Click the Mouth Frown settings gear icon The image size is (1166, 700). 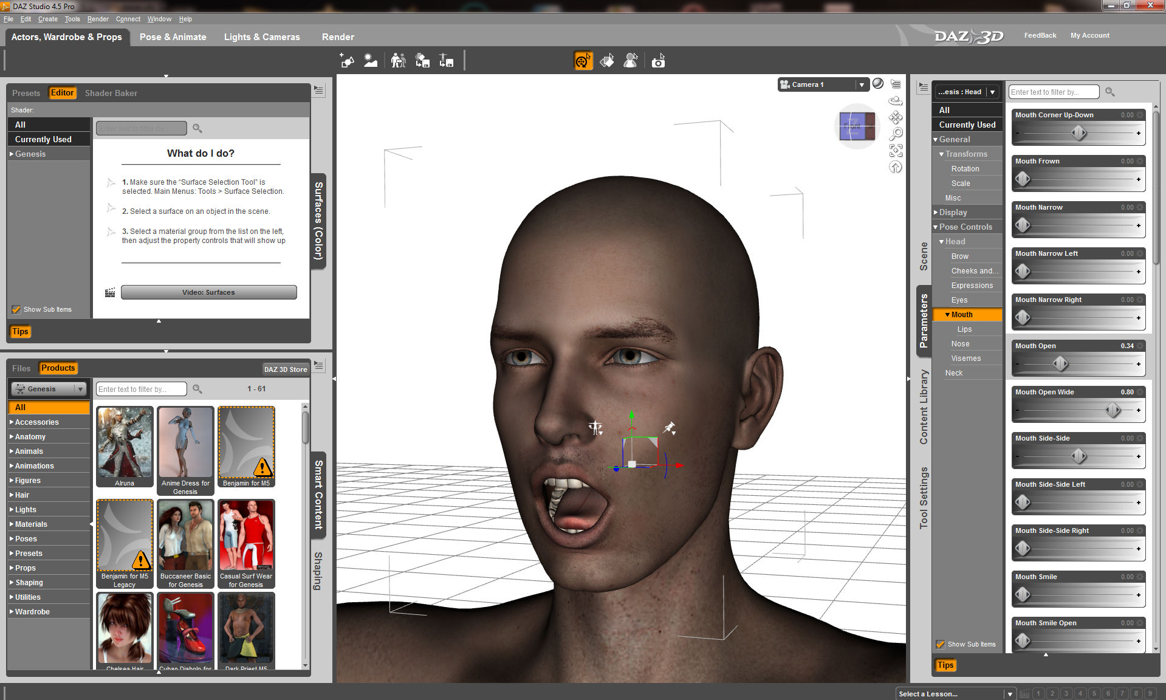[1140, 161]
